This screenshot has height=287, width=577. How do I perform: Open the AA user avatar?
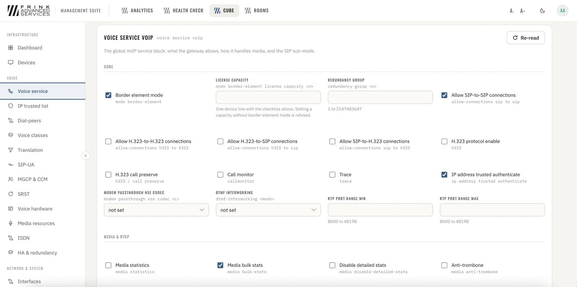pos(563,11)
